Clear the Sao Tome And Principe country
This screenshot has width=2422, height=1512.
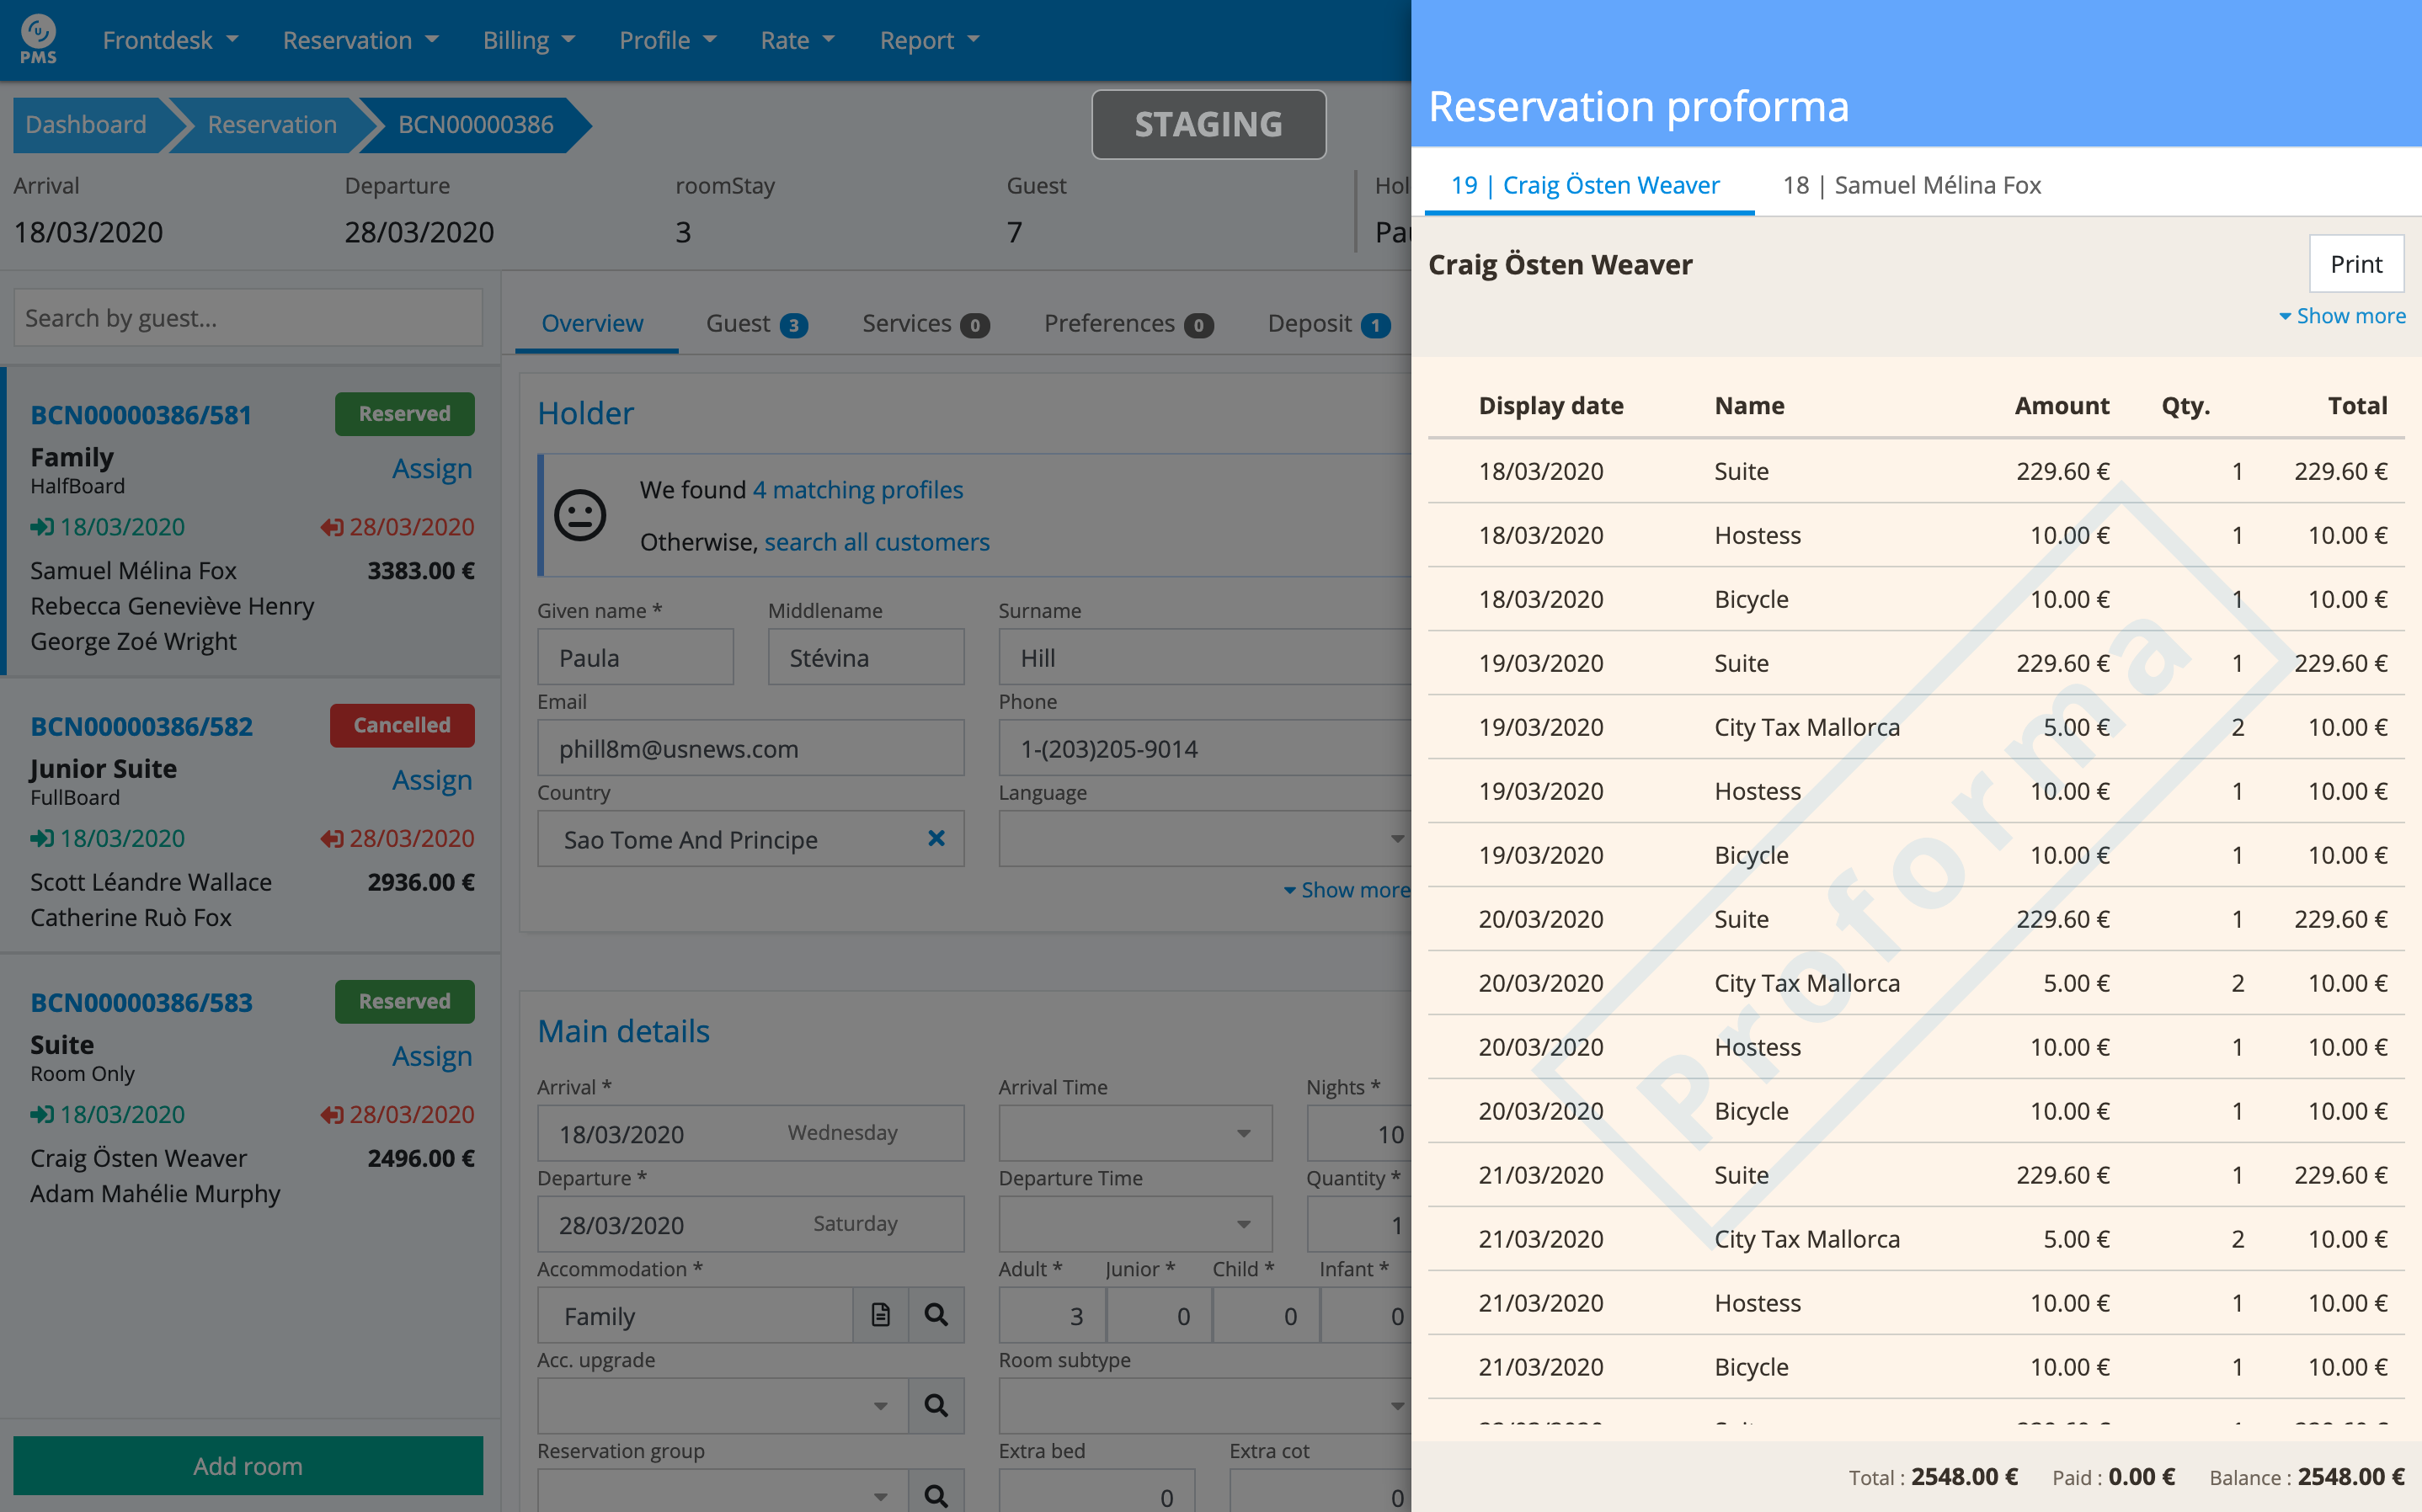coord(936,839)
